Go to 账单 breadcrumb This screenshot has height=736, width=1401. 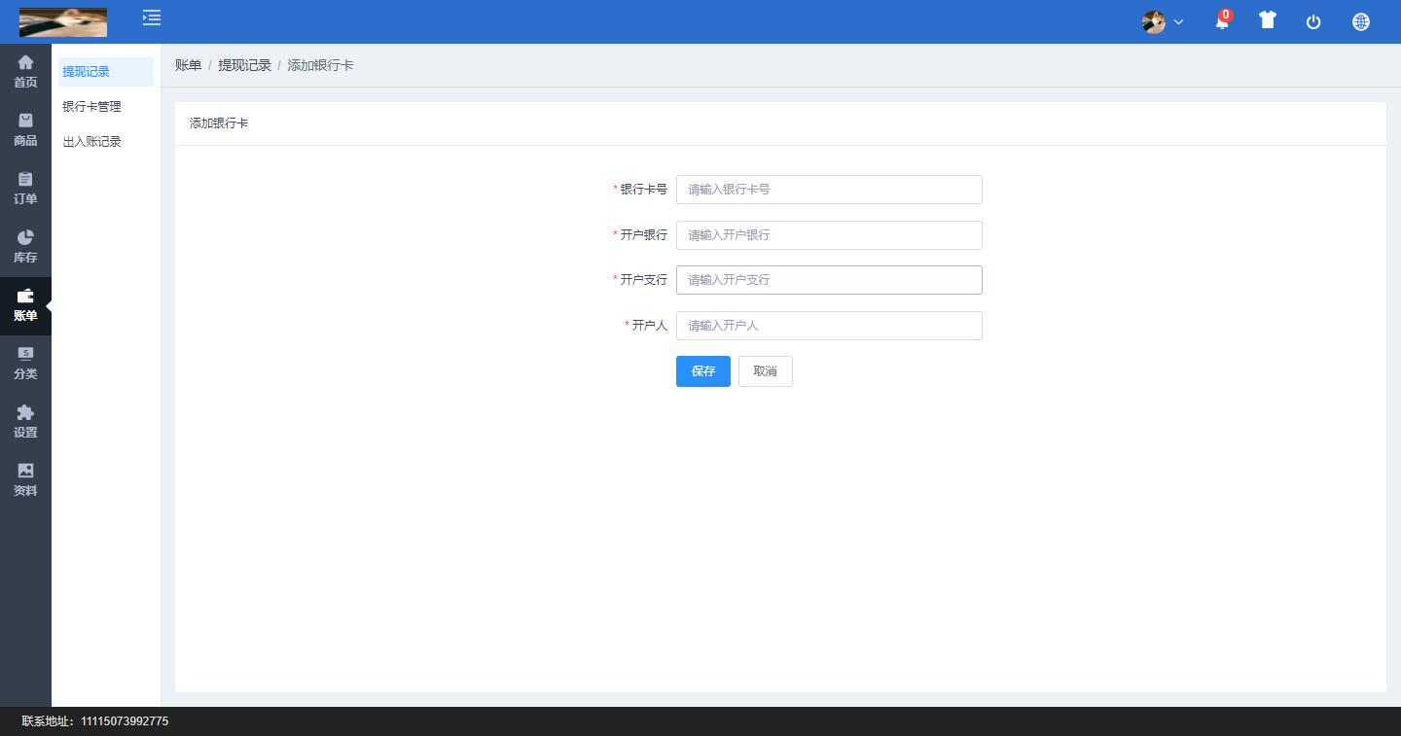[188, 65]
